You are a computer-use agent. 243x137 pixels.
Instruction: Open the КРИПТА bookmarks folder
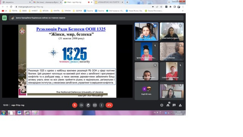click(55, 11)
